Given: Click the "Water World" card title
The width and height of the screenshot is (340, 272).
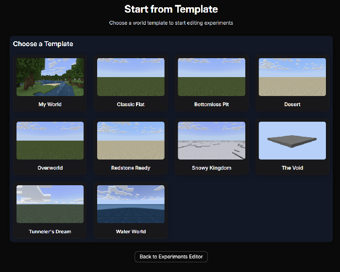Looking at the screenshot, I should point(131,231).
